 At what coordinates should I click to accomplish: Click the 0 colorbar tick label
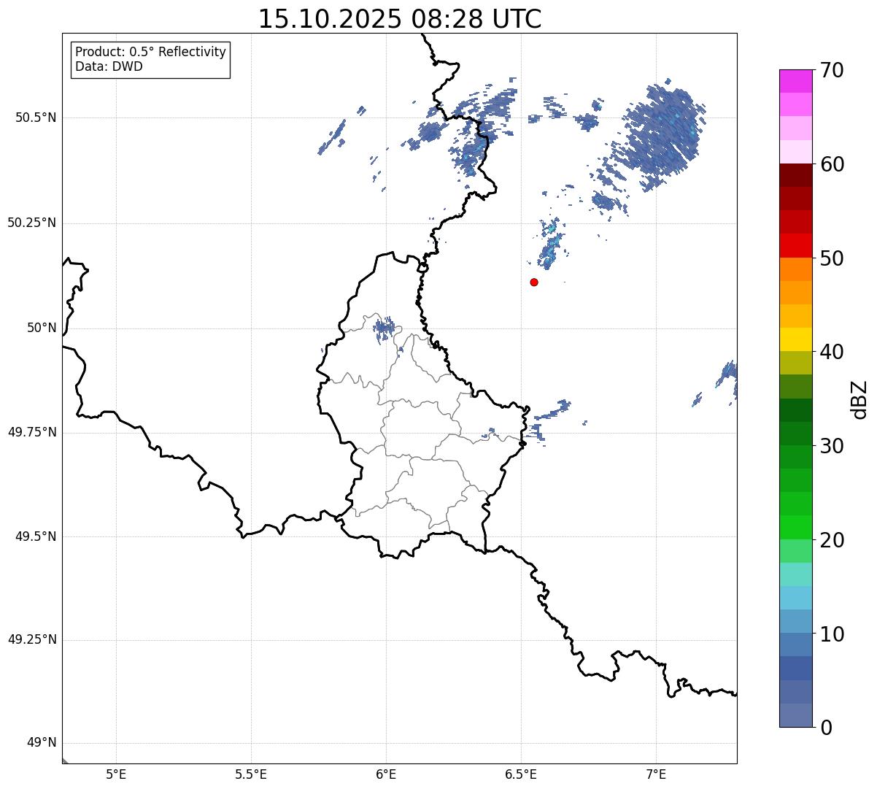[825, 728]
